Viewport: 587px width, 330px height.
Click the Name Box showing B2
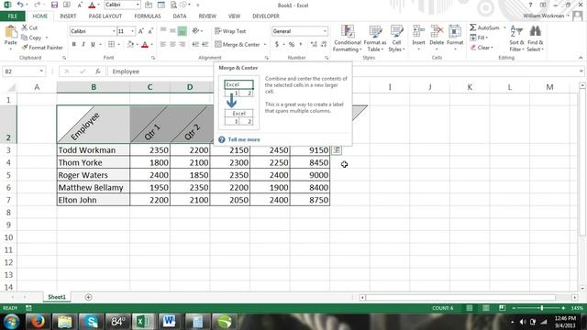click(x=23, y=71)
